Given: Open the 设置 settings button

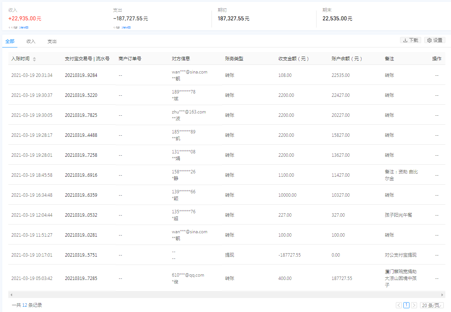Looking at the screenshot, I should pos(434,40).
